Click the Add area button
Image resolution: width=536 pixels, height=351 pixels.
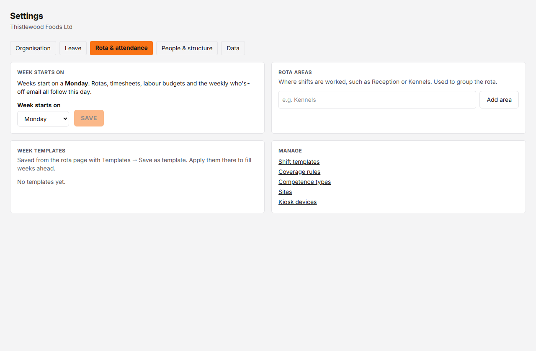499,100
